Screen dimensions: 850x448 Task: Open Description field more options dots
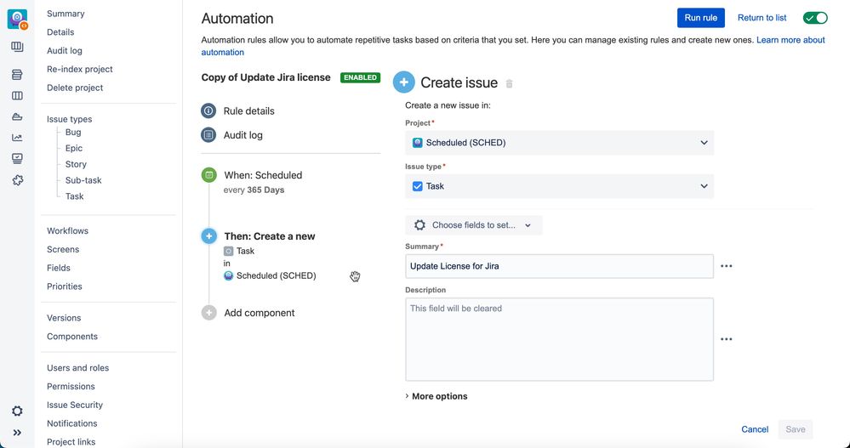(727, 339)
